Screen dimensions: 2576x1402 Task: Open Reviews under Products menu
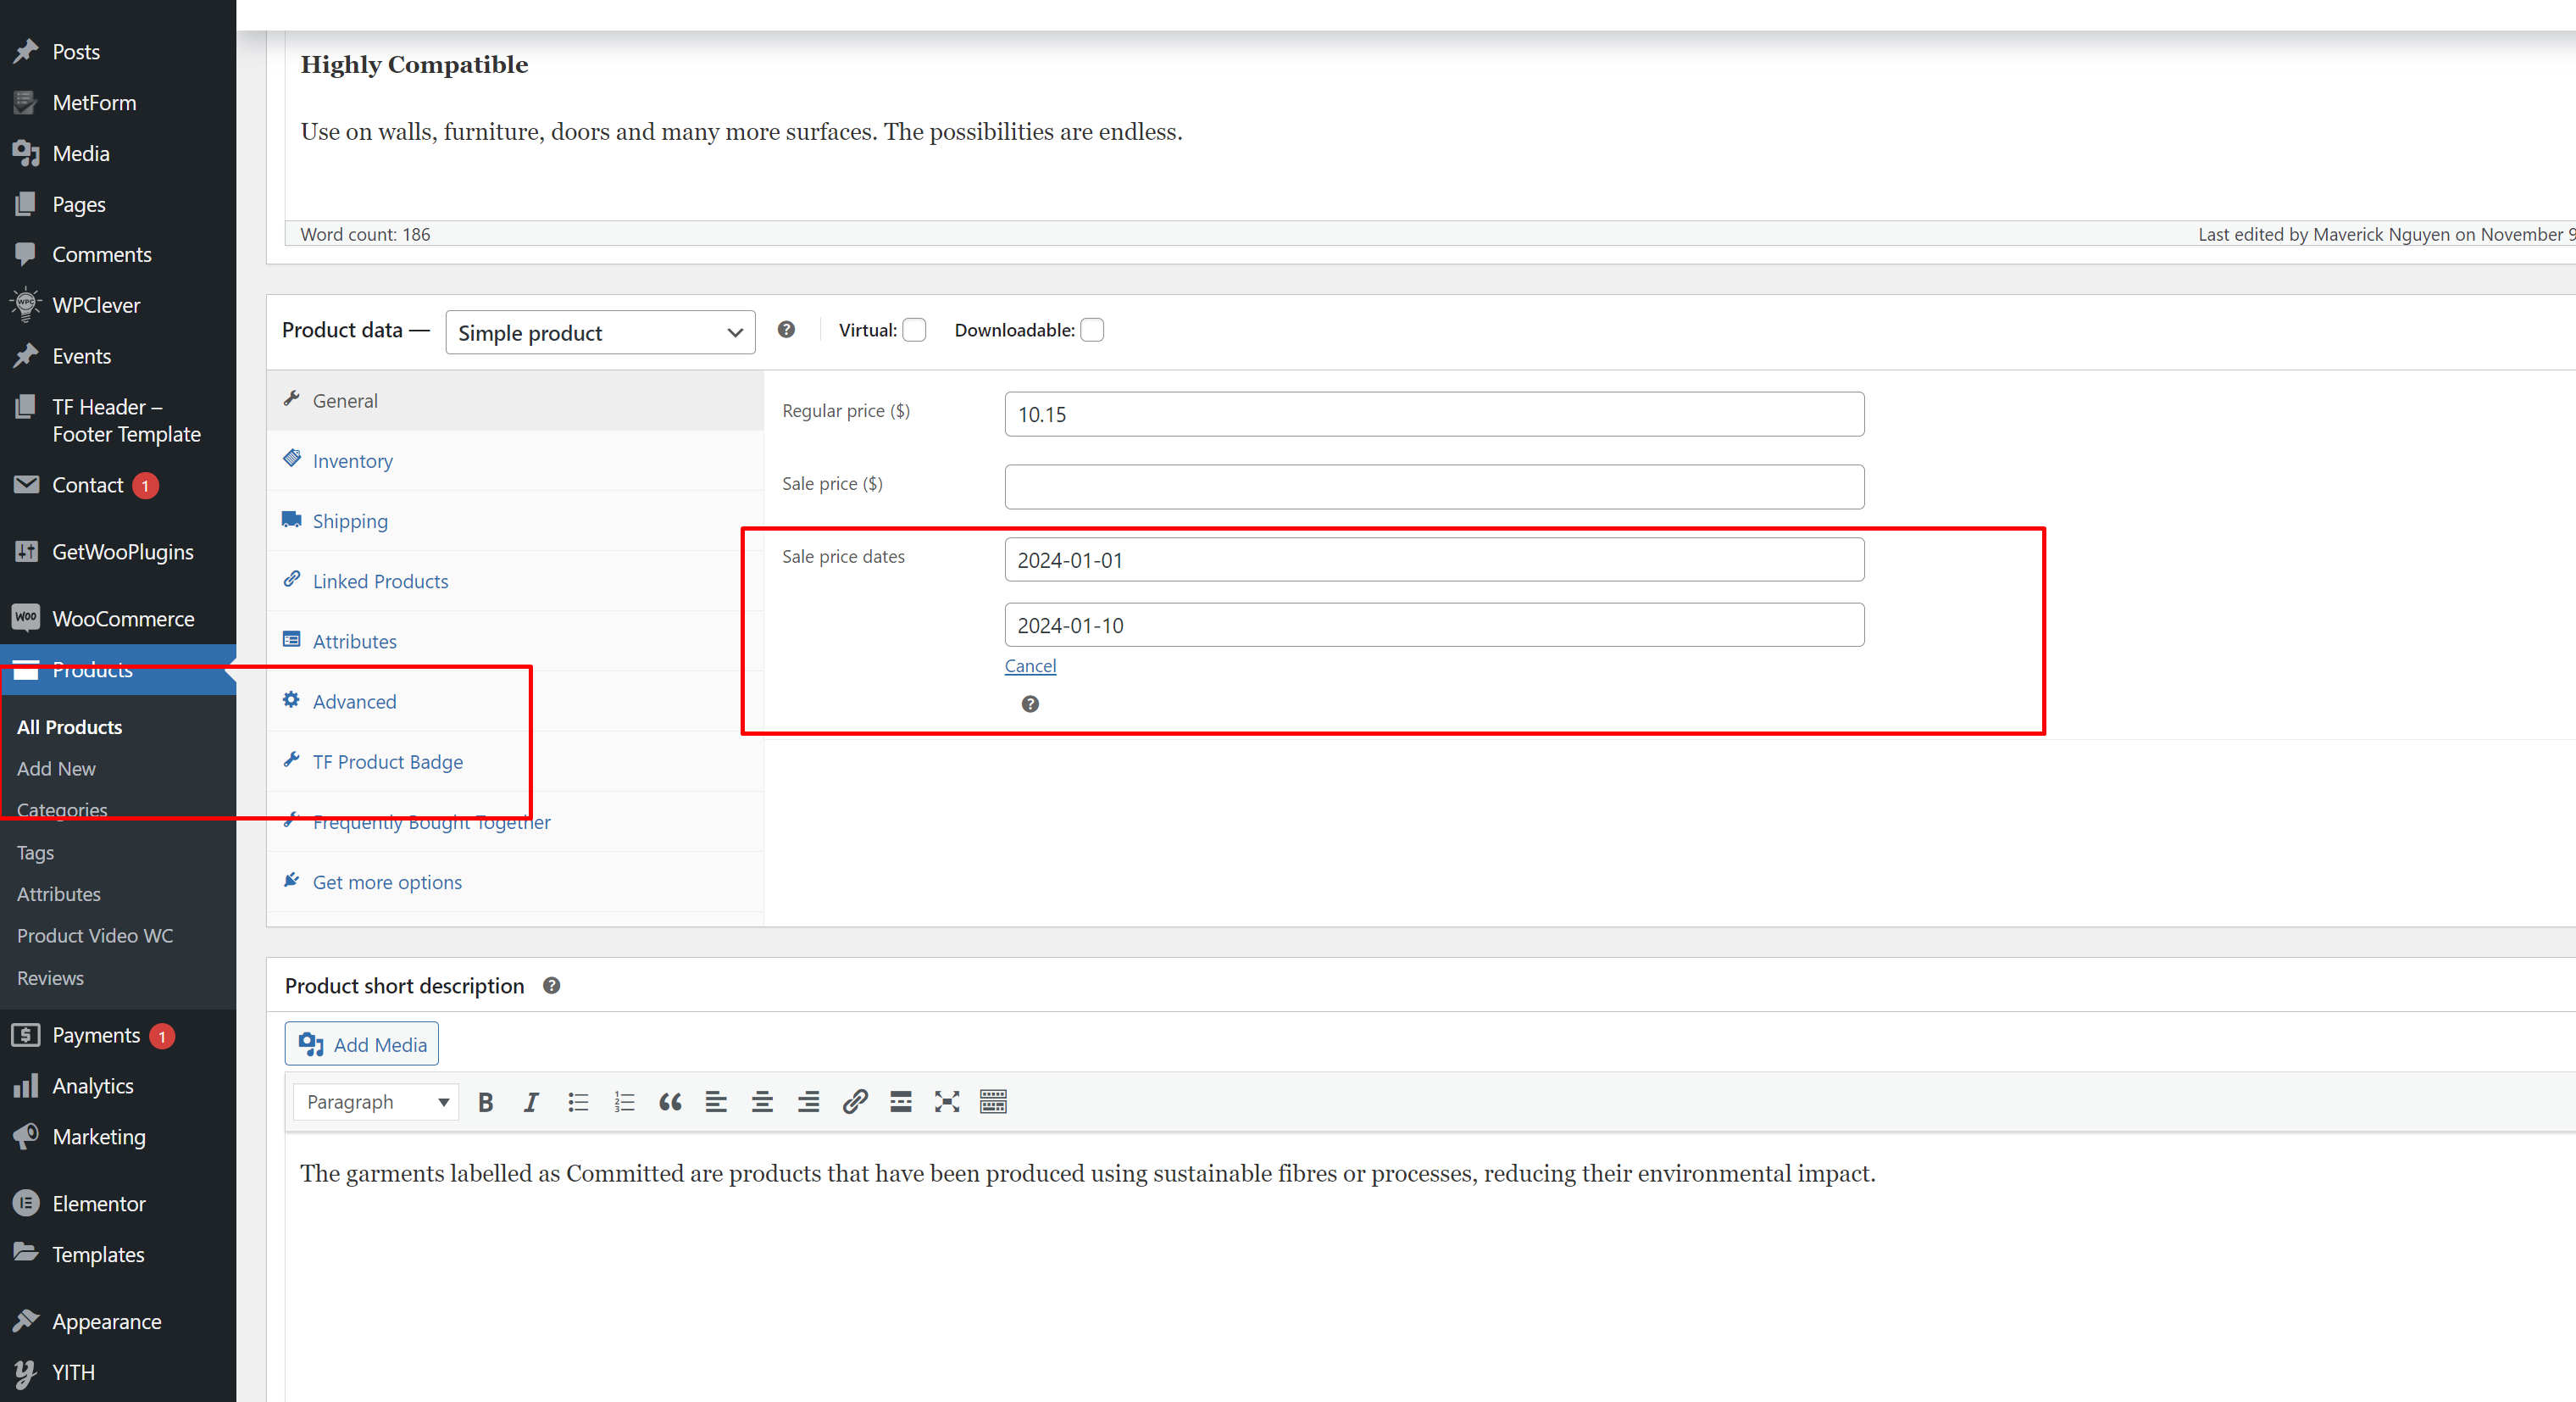pyautogui.click(x=50, y=977)
